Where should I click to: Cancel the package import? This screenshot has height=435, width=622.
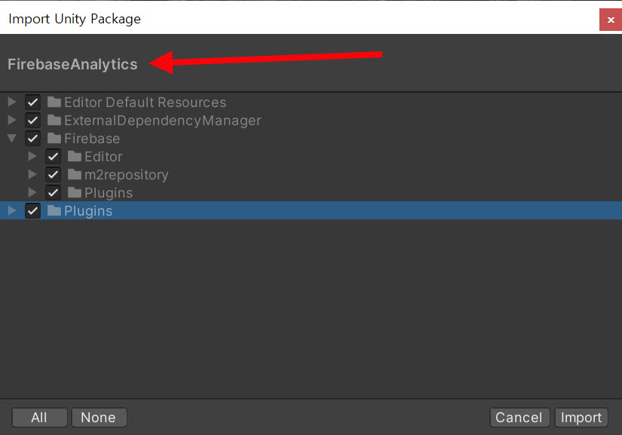click(519, 418)
